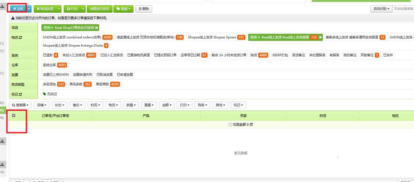Filter by 有留言
This screenshot has height=182, width=414.
point(334,55)
